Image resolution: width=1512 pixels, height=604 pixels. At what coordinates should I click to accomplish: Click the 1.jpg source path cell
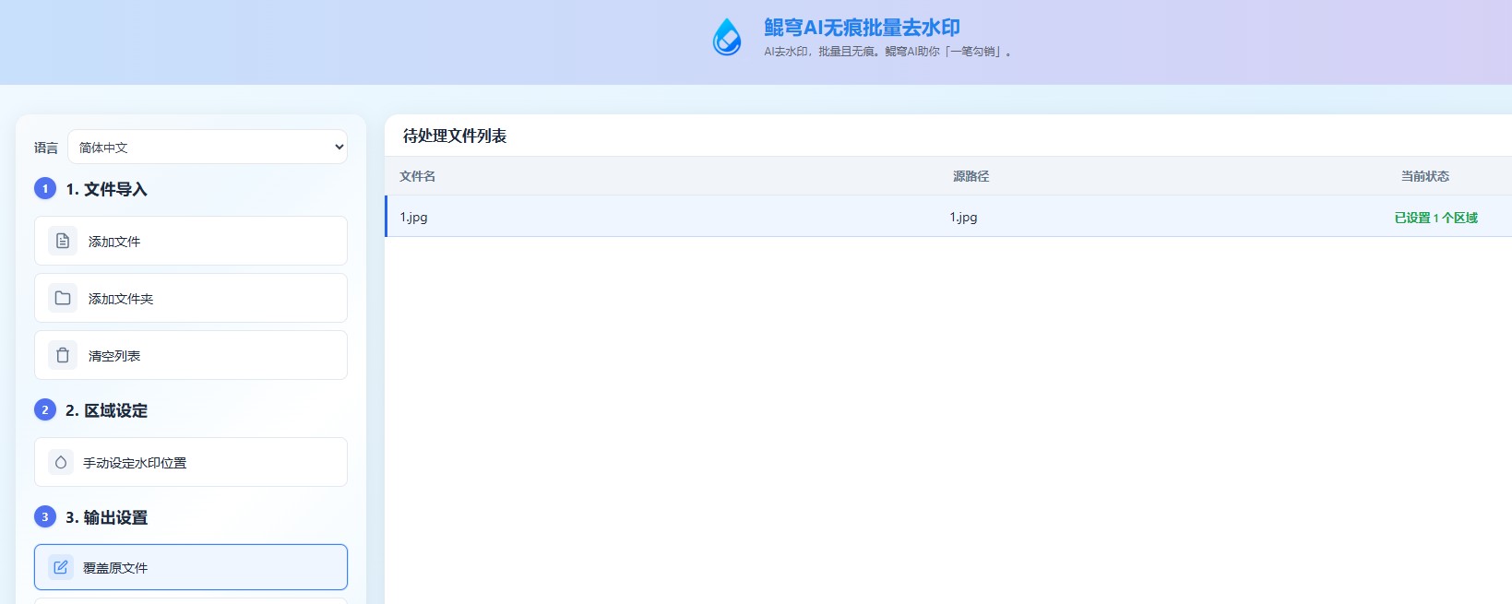tap(963, 218)
